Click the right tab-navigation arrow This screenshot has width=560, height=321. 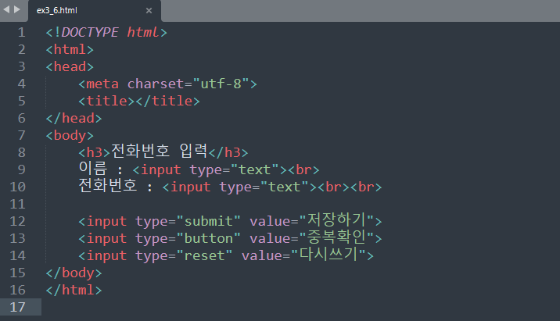[16, 9]
